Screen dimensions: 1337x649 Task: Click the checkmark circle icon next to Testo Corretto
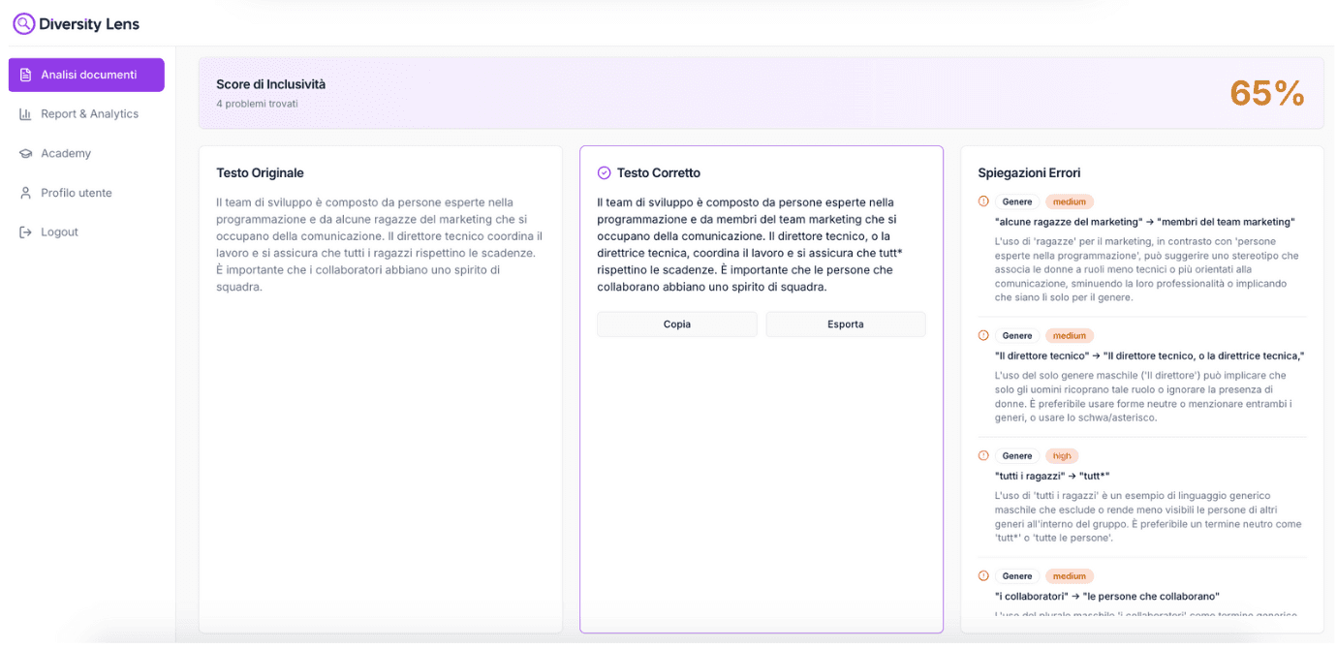(x=605, y=172)
